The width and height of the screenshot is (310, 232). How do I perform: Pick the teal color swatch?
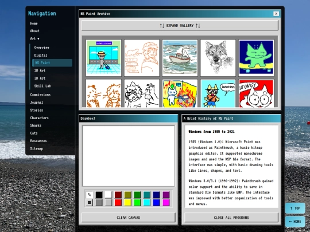pos(147,195)
